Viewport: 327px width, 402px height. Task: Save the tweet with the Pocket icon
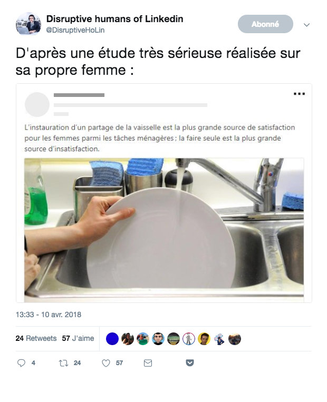190,363
